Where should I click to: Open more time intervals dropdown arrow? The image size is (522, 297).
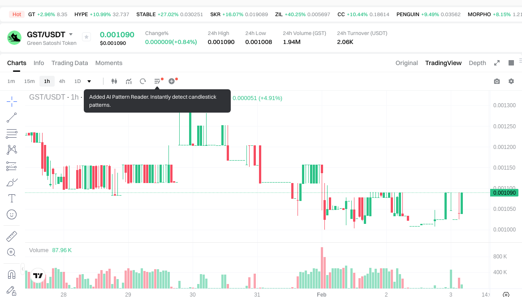click(89, 81)
